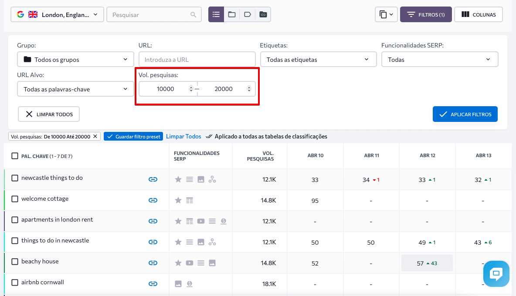Click link icon for newcastle things to do
Screen dimensions: 516x296
(153, 179)
